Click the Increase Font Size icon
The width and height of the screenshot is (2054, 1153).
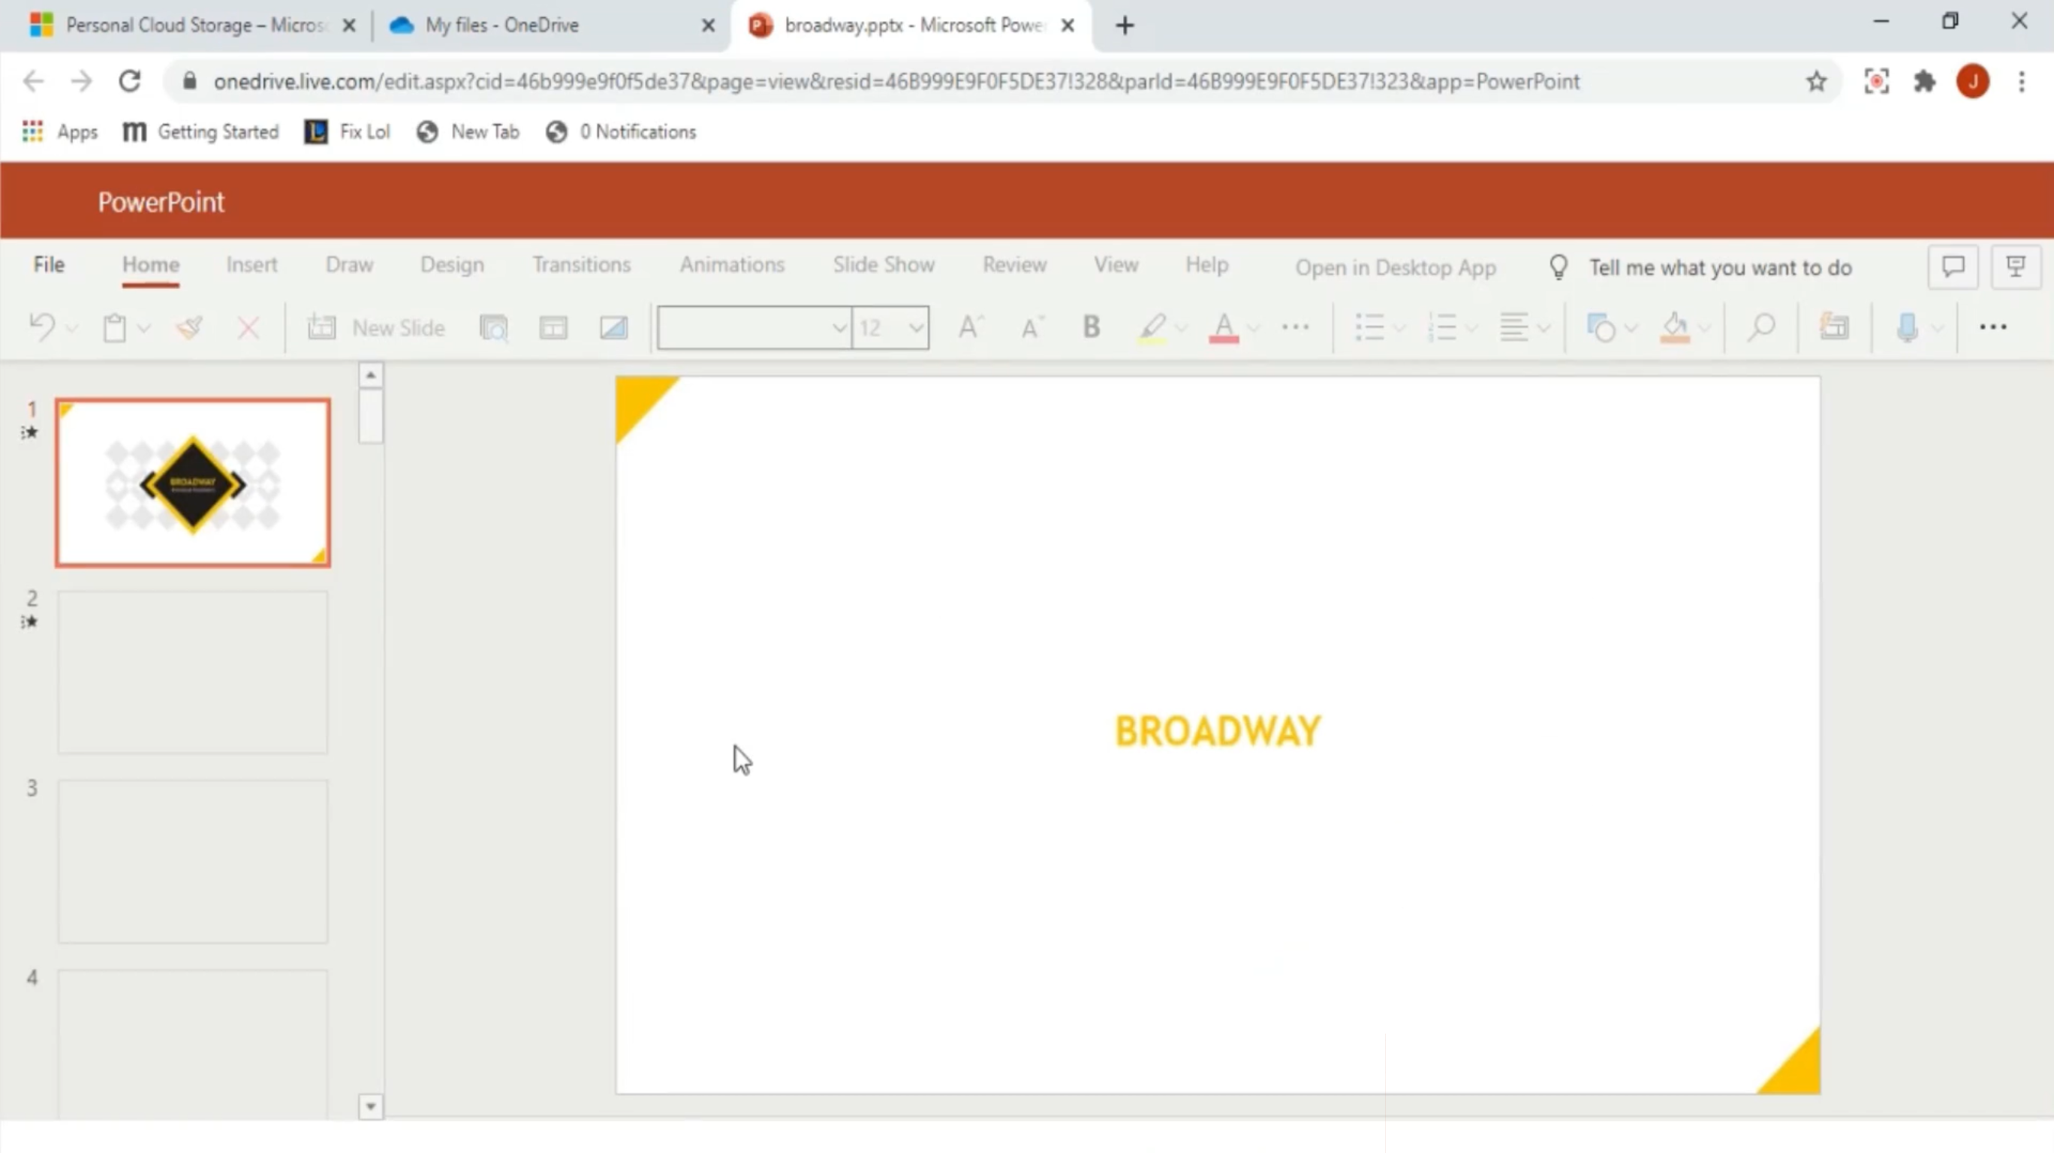(970, 327)
